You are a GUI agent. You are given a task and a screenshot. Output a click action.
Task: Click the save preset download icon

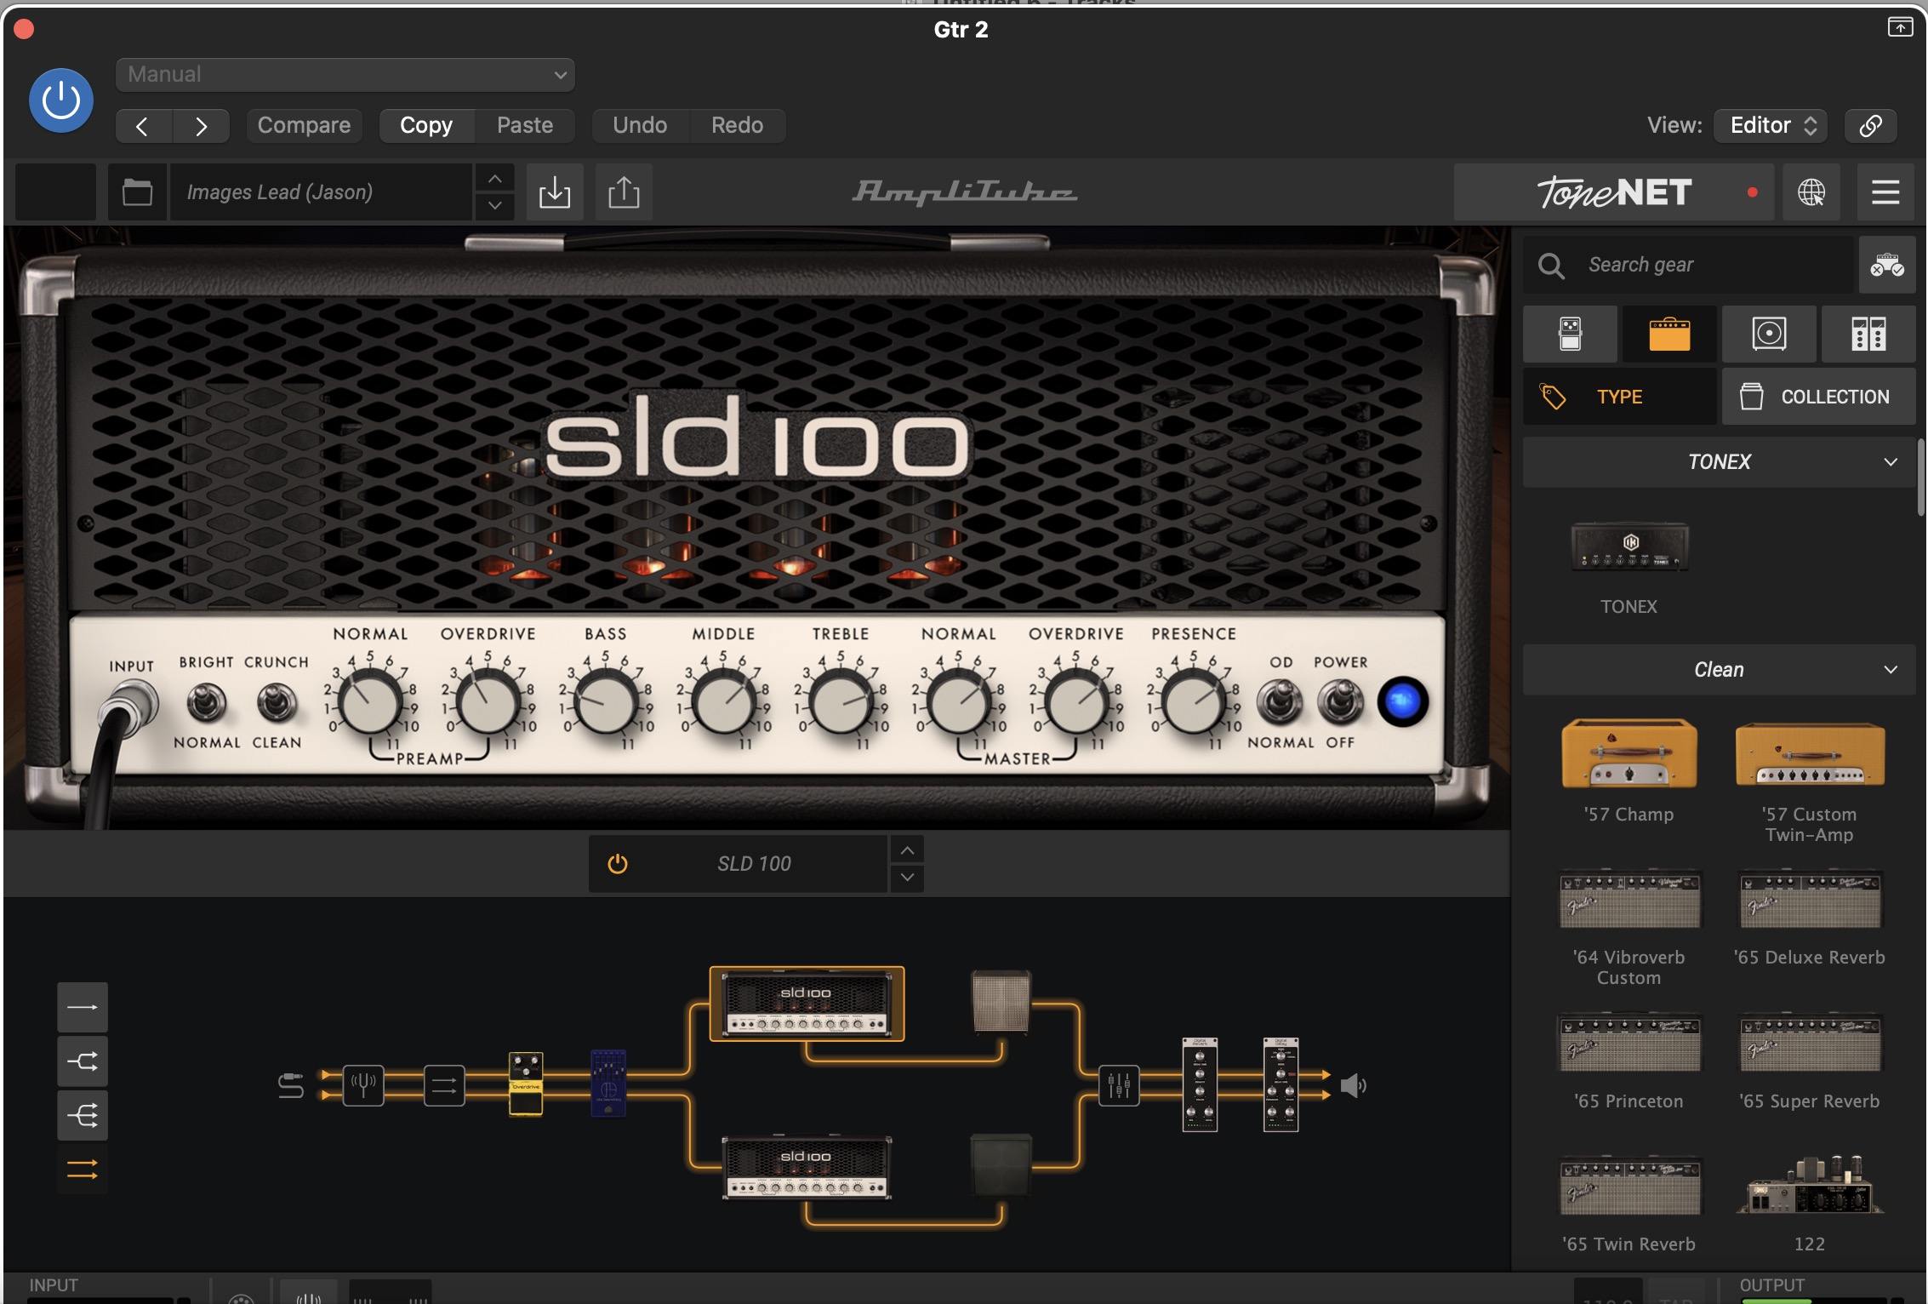[x=555, y=192]
